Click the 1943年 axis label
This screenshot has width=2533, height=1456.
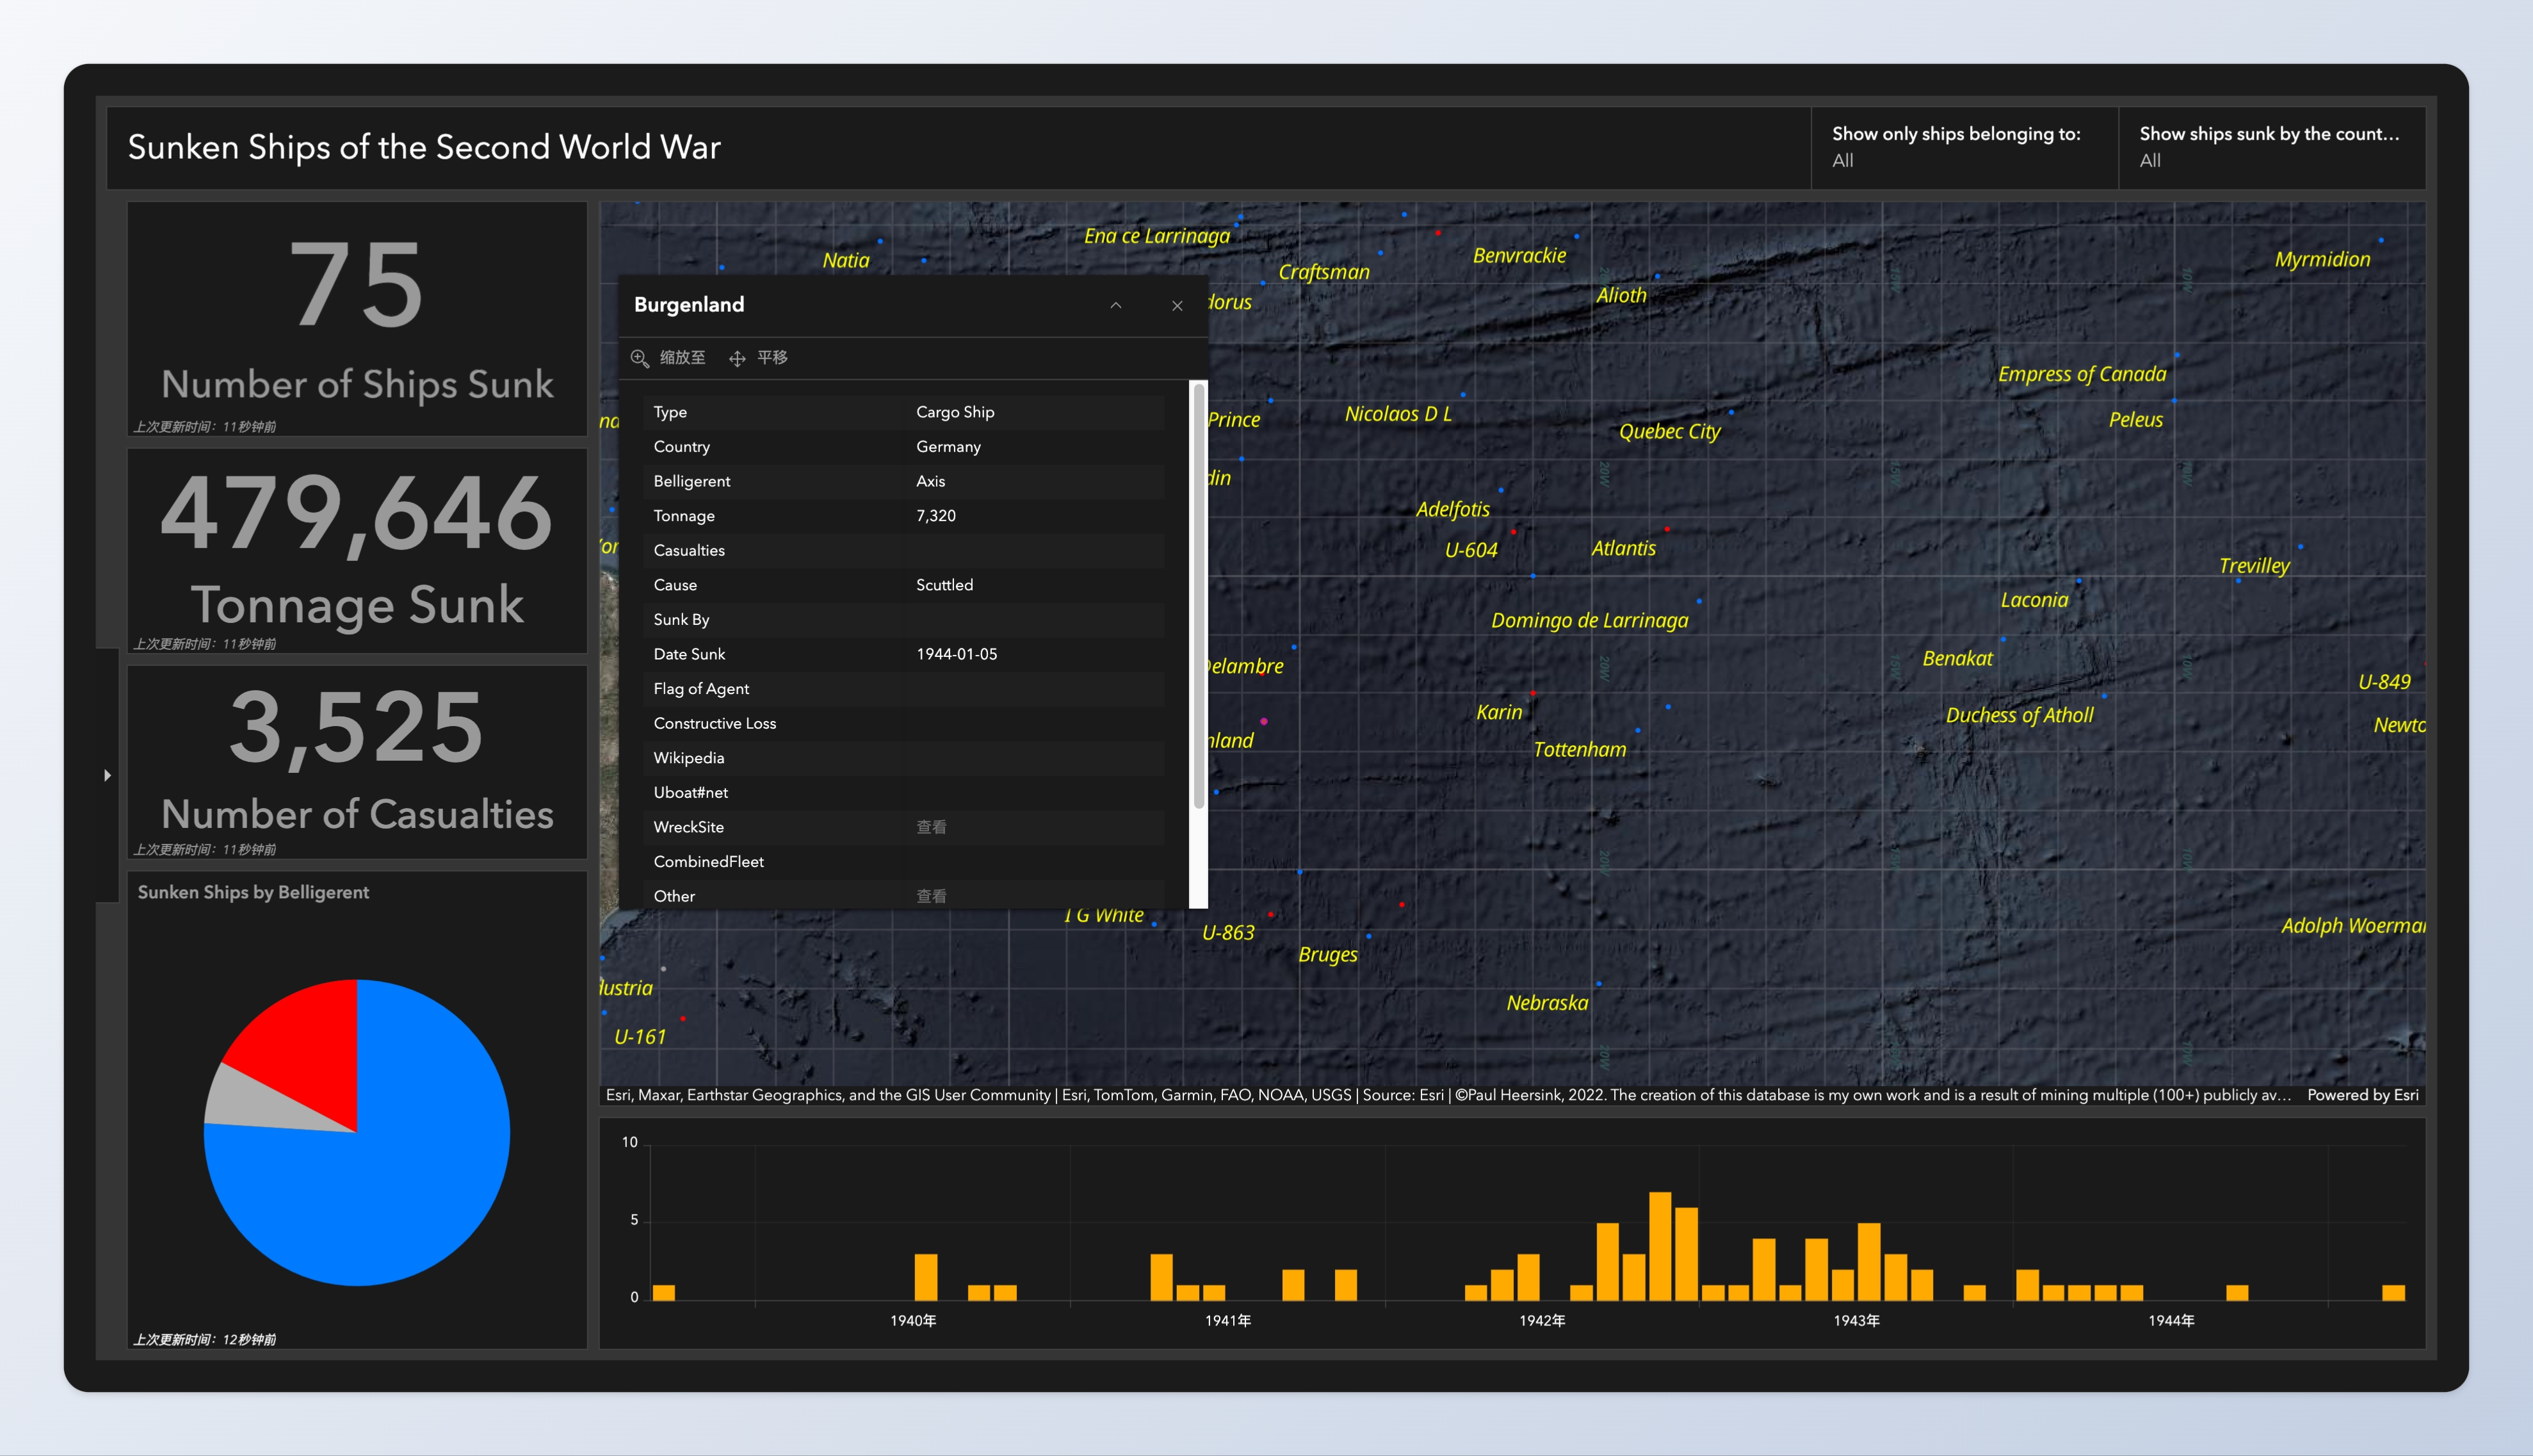(x=1856, y=1321)
